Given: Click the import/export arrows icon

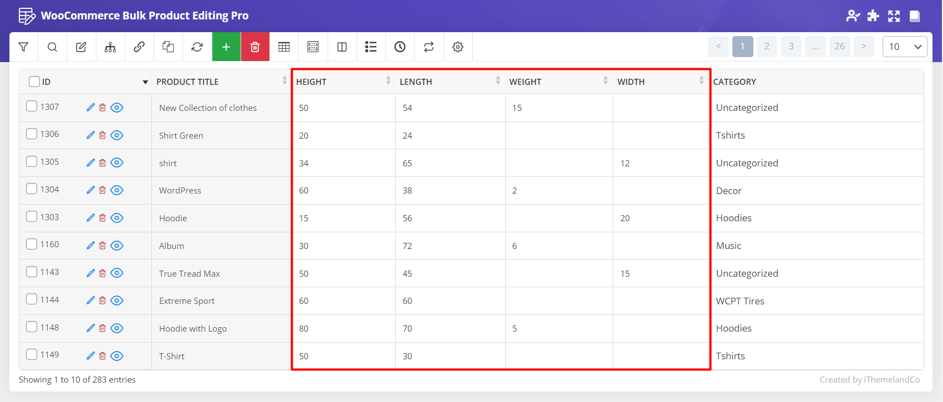Looking at the screenshot, I should pyautogui.click(x=429, y=47).
